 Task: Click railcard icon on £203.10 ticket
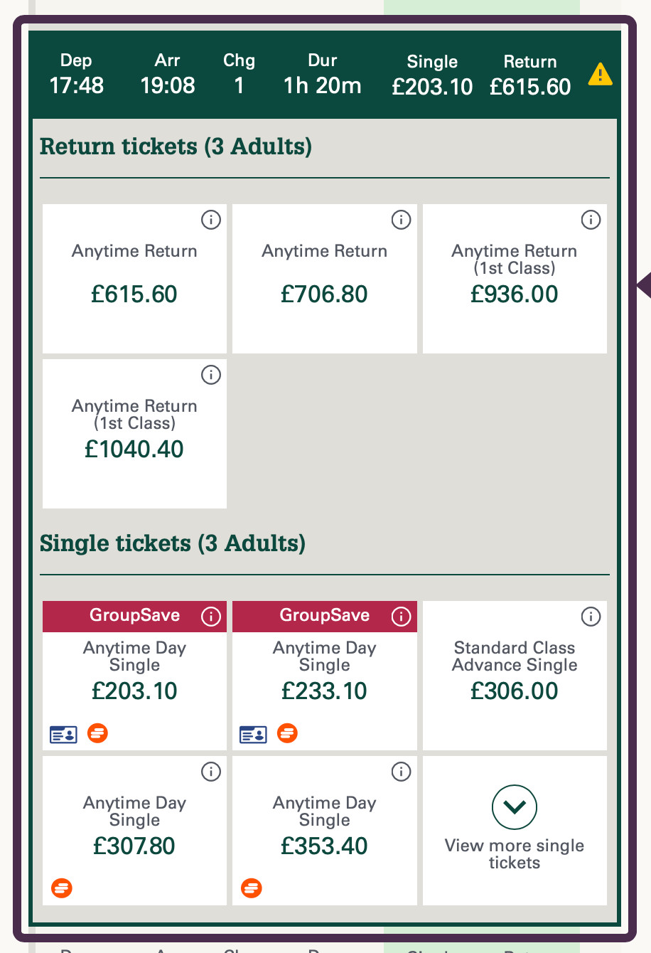coord(63,734)
